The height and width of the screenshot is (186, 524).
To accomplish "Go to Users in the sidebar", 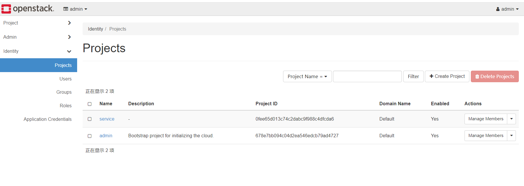I will 66,79.
